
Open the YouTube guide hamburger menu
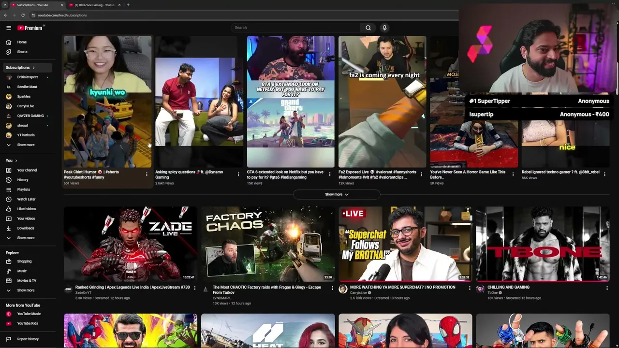8,28
